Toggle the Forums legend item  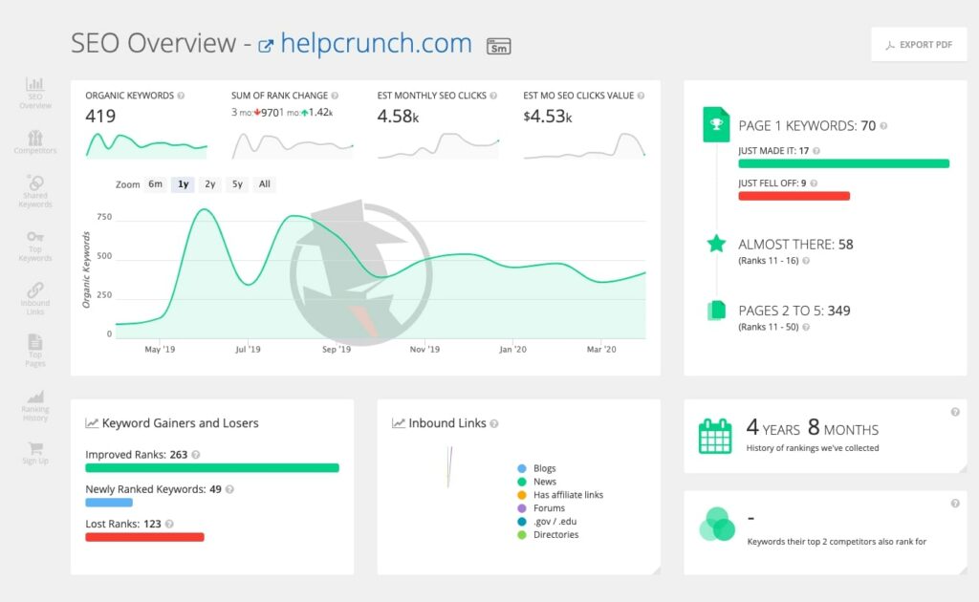pyautogui.click(x=541, y=508)
